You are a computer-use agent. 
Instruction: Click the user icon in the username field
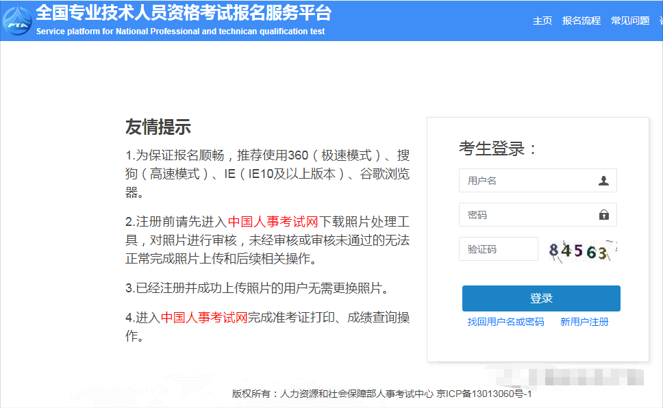(x=603, y=181)
